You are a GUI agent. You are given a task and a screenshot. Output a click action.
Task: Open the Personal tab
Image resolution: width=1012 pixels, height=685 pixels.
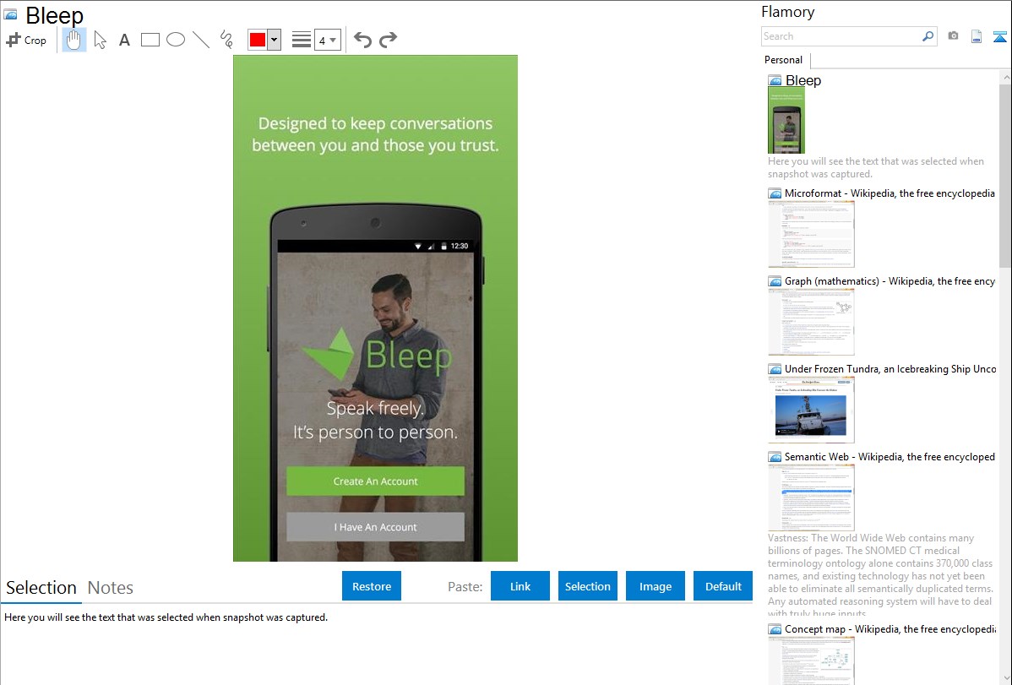coord(784,60)
